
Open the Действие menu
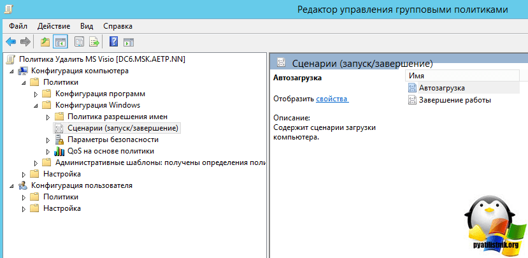point(54,26)
